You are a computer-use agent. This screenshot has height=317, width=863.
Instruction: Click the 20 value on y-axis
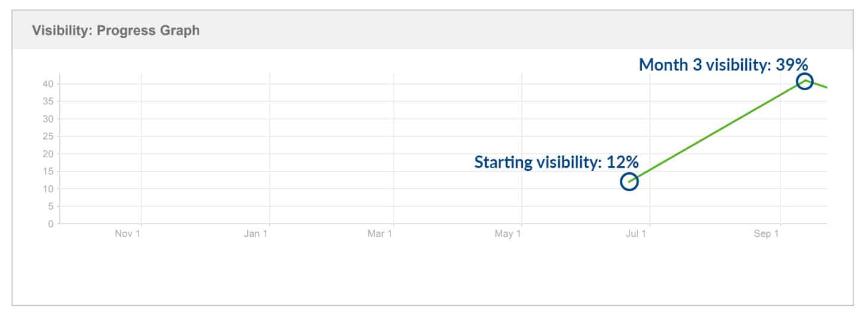click(49, 154)
